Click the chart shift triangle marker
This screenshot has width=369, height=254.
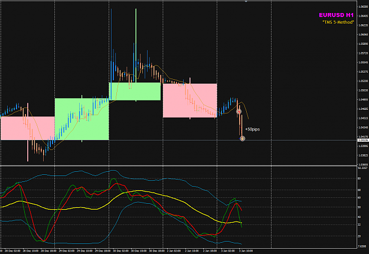(x=246, y=1)
